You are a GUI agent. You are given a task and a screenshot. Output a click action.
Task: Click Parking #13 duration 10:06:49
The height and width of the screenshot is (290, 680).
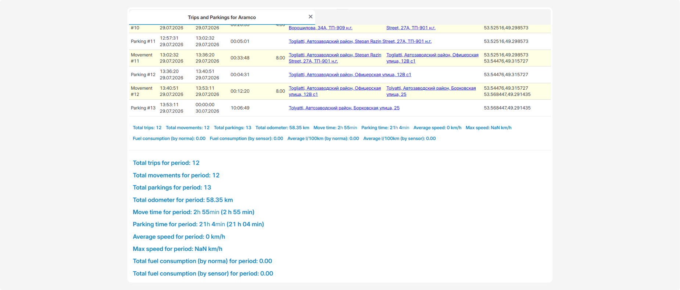[x=240, y=108]
